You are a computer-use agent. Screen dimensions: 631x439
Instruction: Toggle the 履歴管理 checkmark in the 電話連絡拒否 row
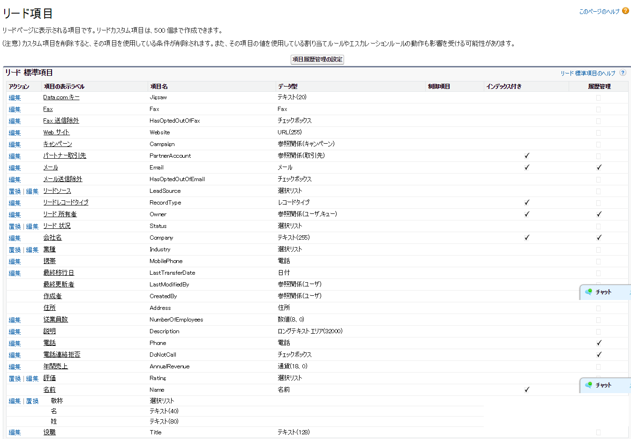tap(599, 355)
